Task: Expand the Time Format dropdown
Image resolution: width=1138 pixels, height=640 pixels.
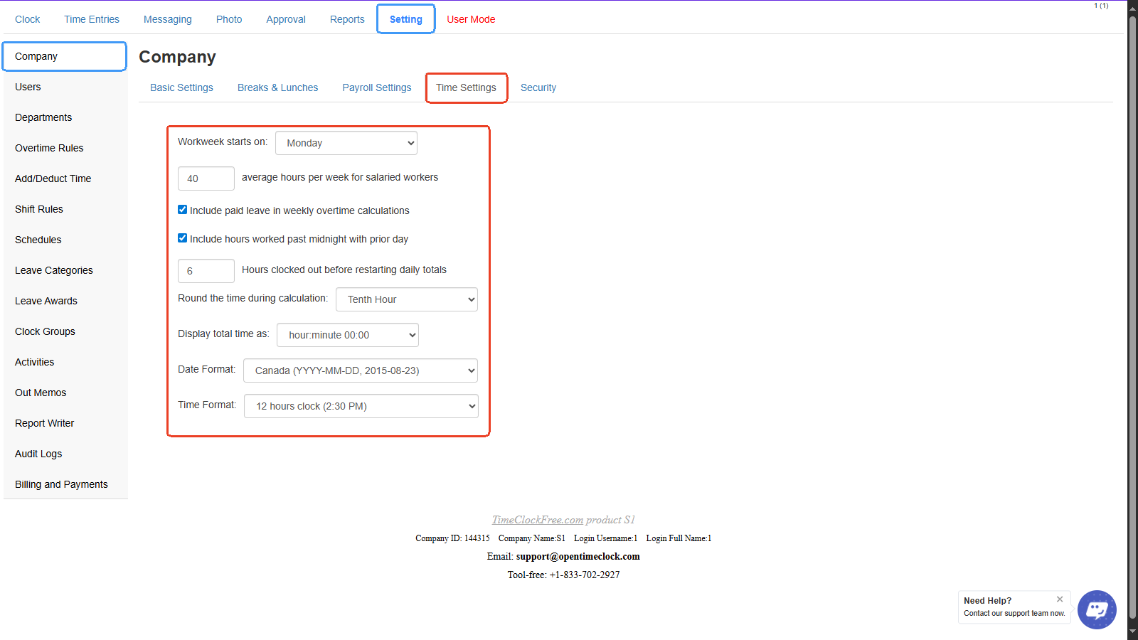Action: [361, 406]
